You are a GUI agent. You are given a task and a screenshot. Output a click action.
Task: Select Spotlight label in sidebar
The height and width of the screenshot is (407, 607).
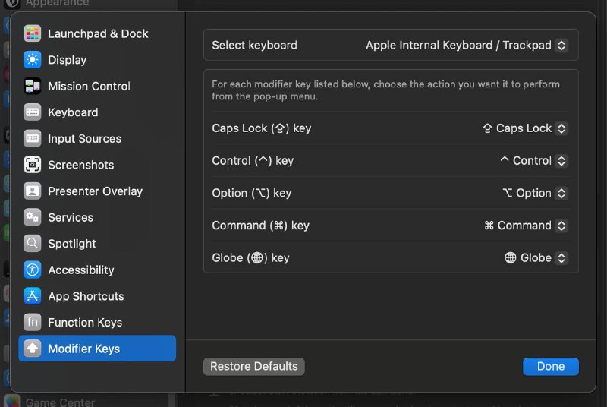point(71,244)
